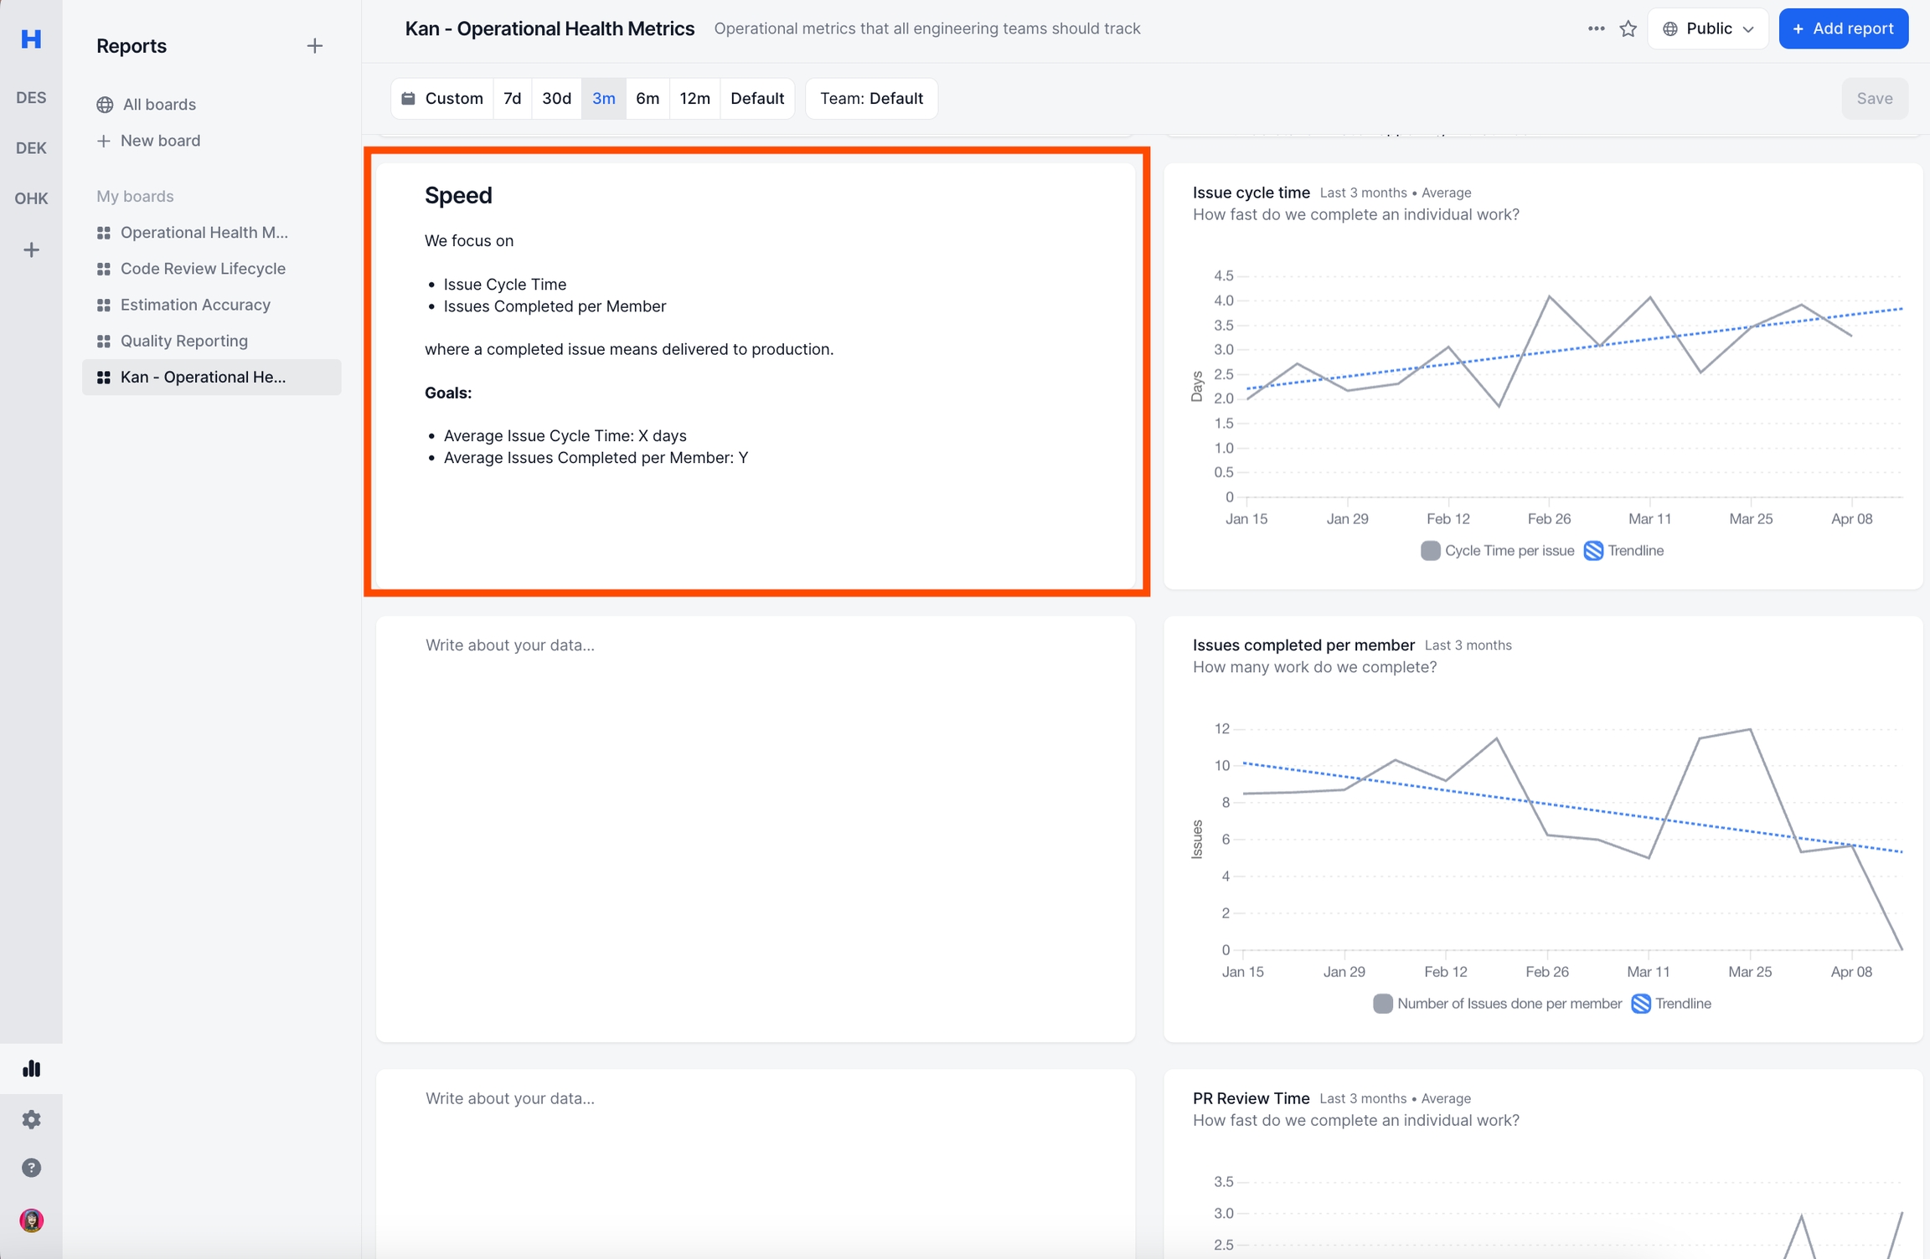Select the Default time range
Screen dimensions: 1930x1259
[757, 98]
